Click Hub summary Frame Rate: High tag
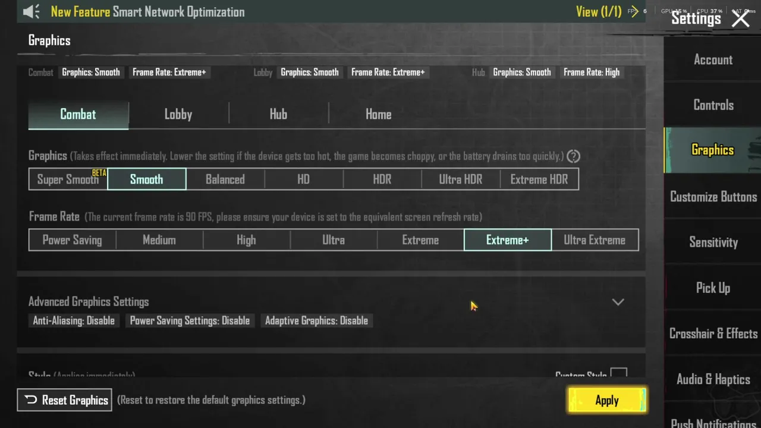The image size is (761, 428). coord(592,73)
